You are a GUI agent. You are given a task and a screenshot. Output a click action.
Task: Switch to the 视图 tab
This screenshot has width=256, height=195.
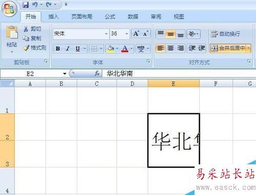(x=179, y=17)
